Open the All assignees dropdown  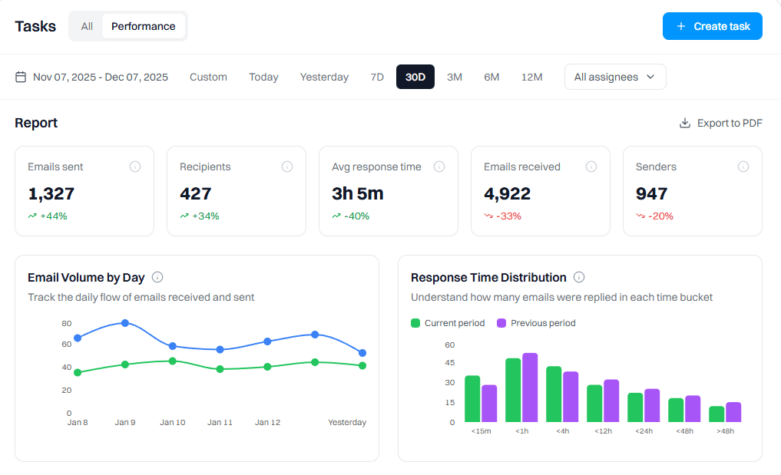(x=615, y=77)
